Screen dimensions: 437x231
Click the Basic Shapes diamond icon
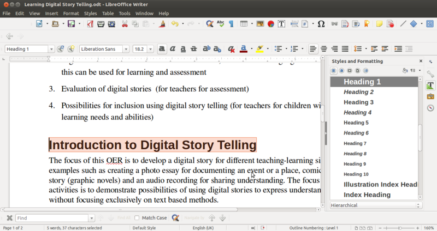(x=414, y=24)
